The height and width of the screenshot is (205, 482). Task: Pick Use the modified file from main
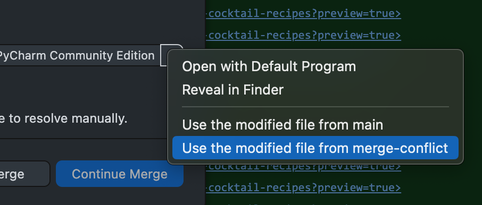click(282, 125)
